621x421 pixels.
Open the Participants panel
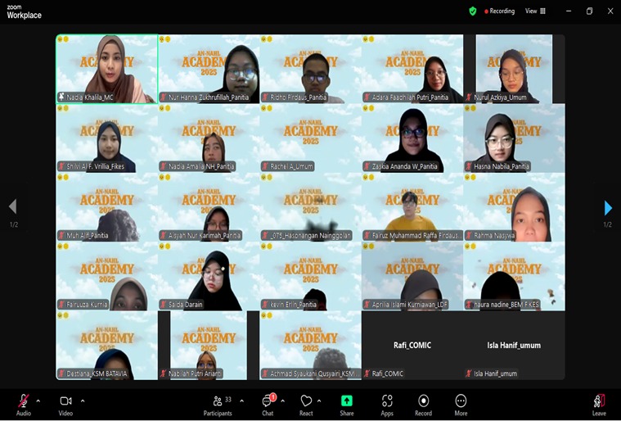point(218,401)
